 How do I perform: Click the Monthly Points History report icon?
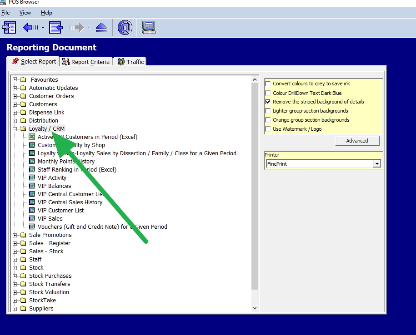32,161
